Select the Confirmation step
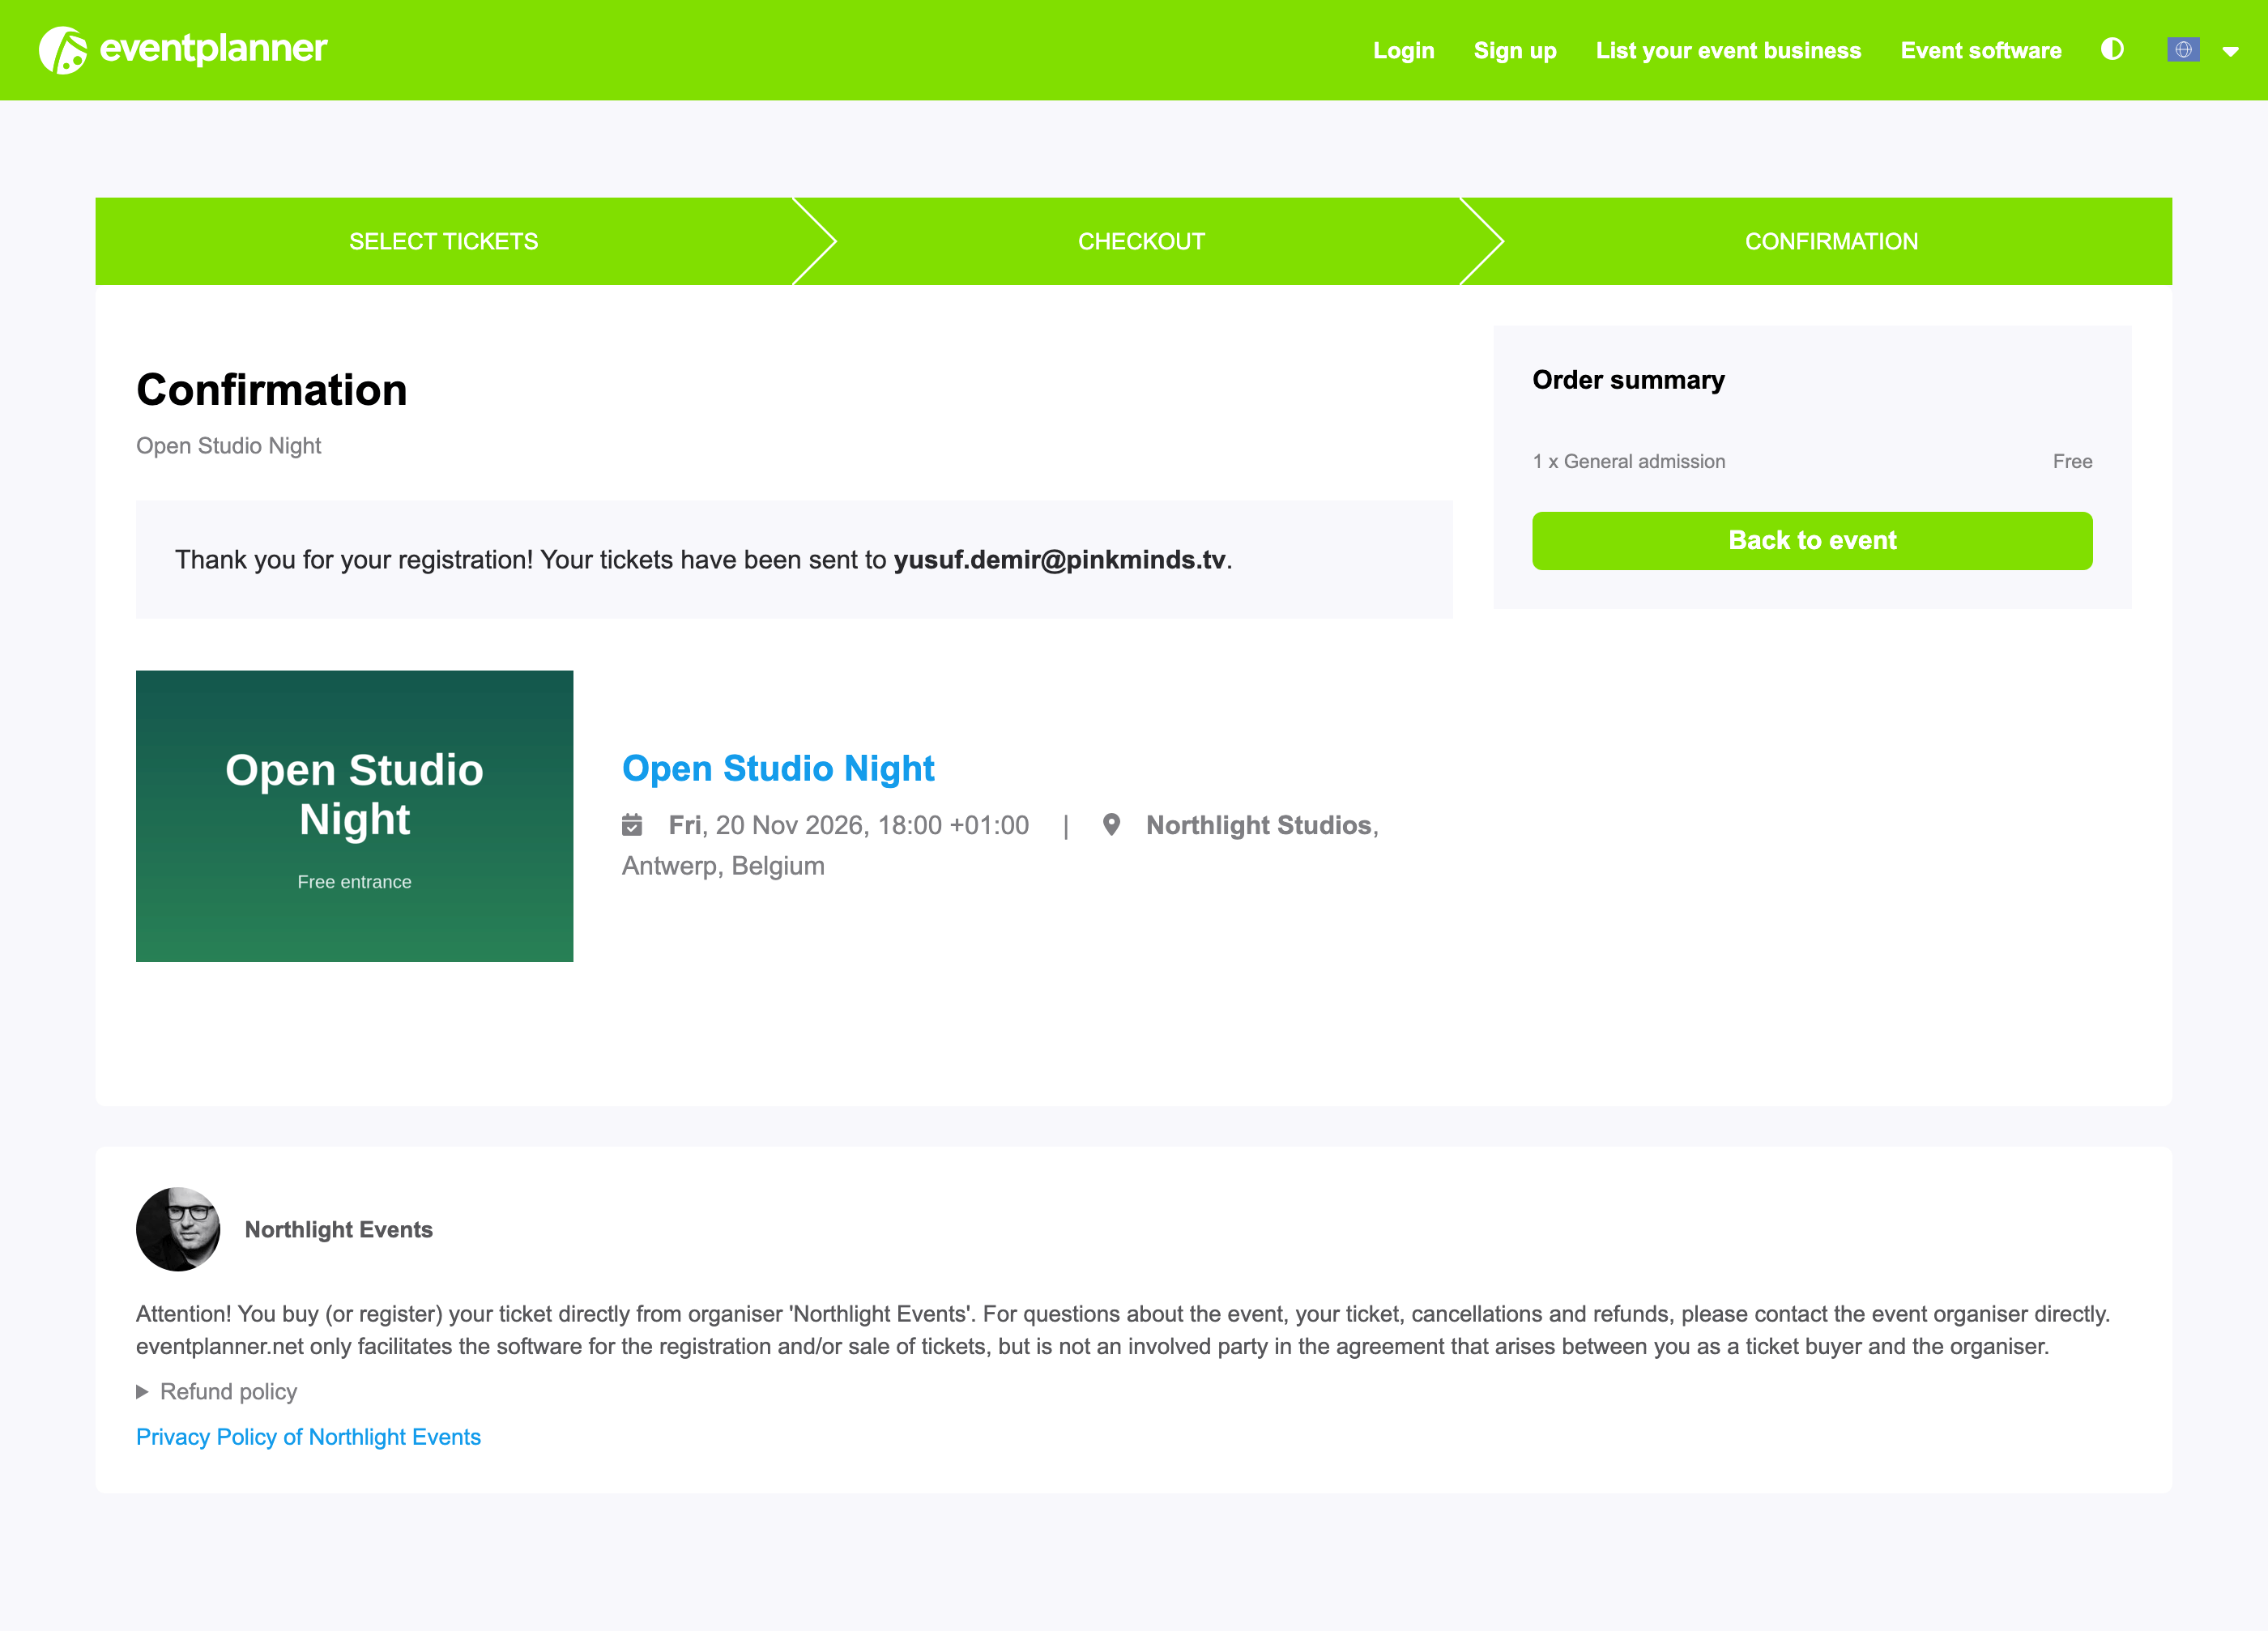The height and width of the screenshot is (1631, 2268). tap(1831, 241)
